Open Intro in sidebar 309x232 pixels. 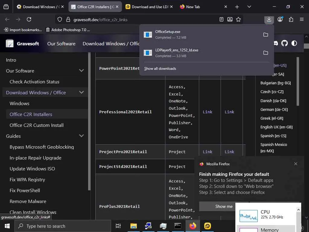click(x=11, y=60)
